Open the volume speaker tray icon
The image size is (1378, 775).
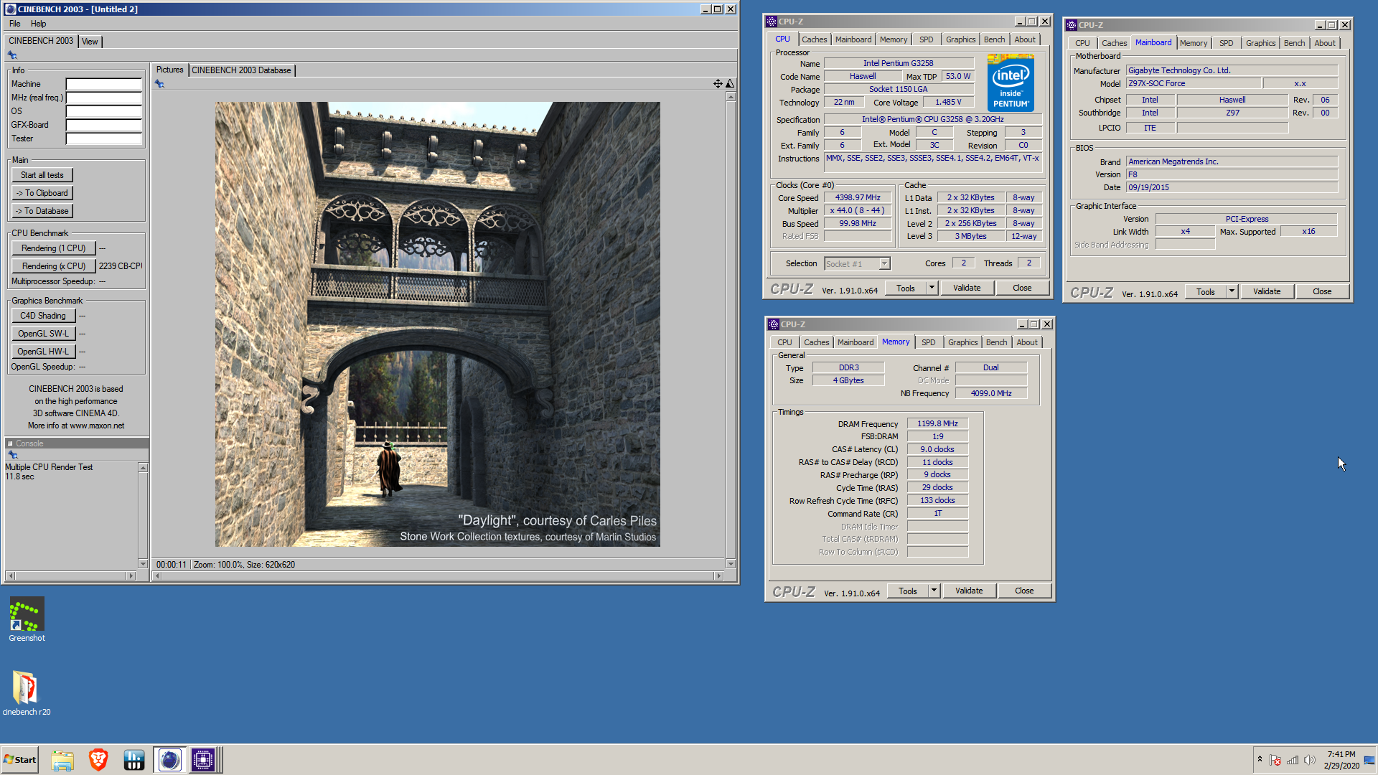(x=1310, y=760)
